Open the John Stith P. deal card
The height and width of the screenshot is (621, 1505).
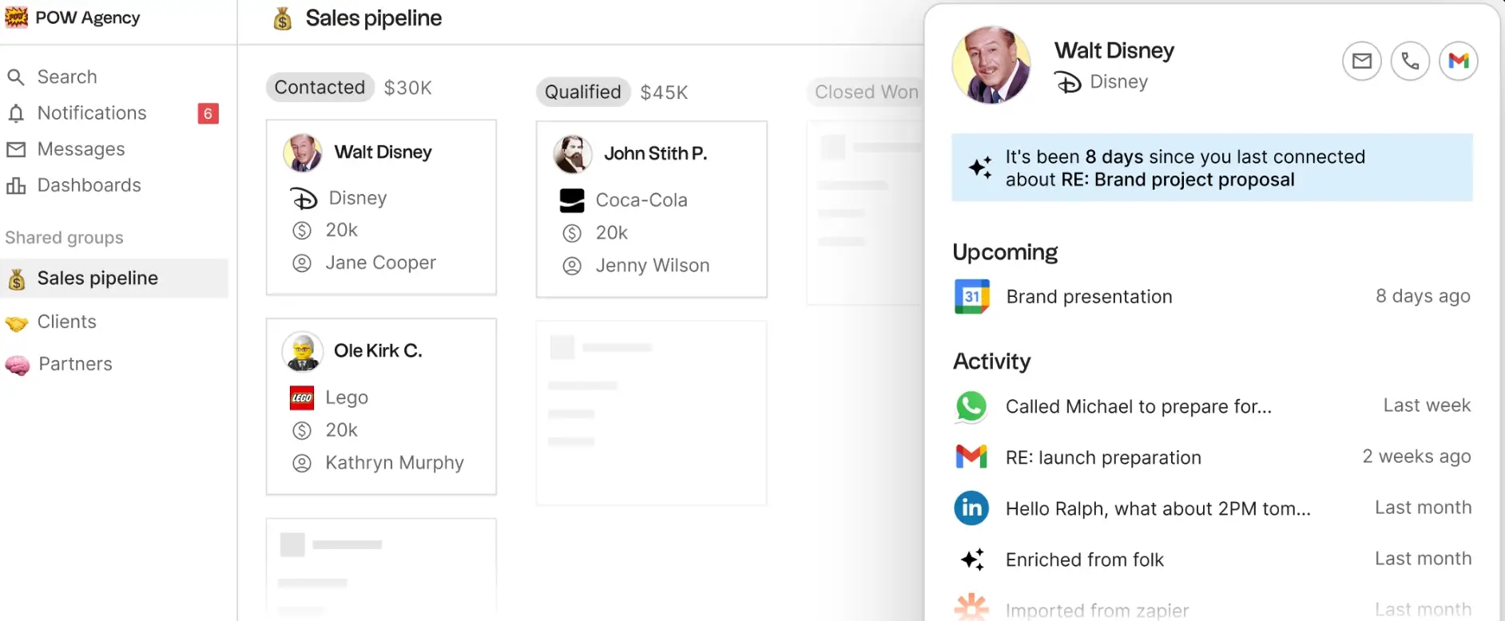pyautogui.click(x=652, y=209)
